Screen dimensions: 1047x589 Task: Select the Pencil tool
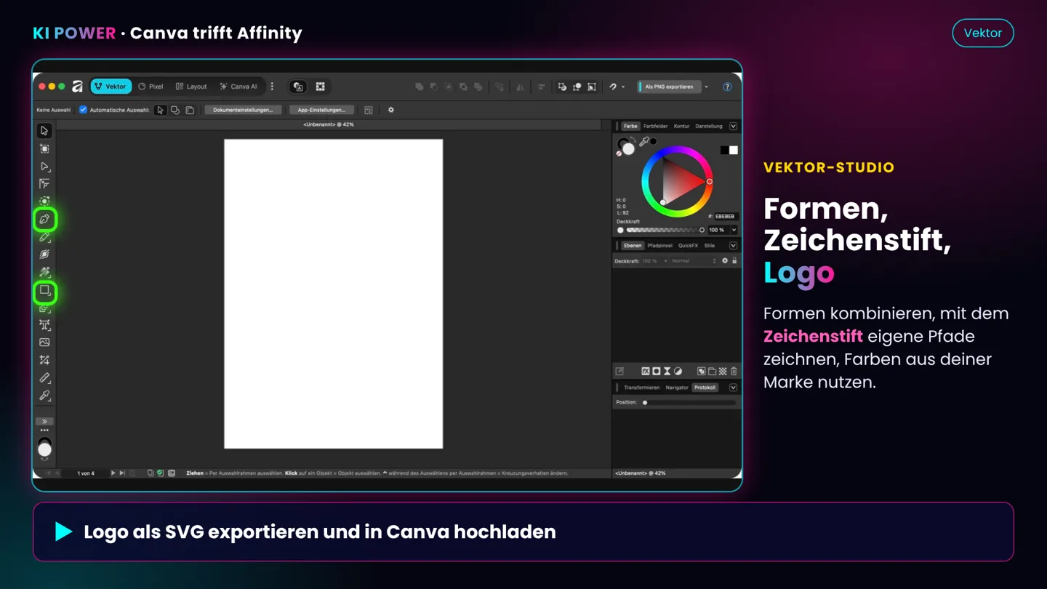tap(44, 237)
